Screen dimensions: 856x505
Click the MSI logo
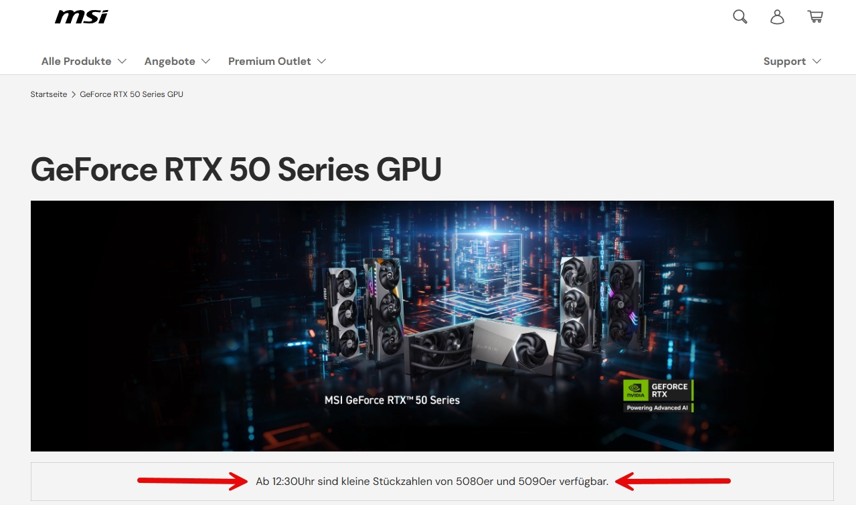click(82, 17)
